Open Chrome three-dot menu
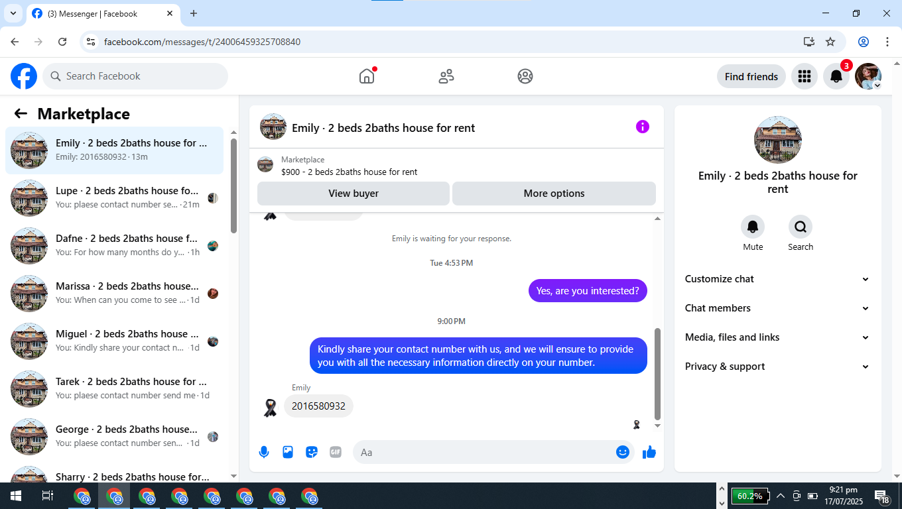902x509 pixels. click(887, 42)
